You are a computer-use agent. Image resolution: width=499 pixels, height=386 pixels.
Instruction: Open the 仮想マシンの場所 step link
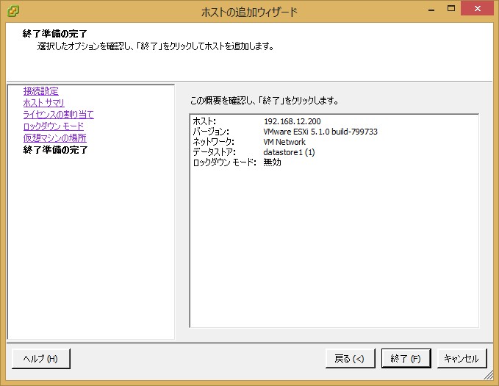54,138
